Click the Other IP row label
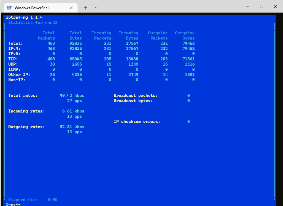This screenshot has width=283, height=206. (x=19, y=75)
